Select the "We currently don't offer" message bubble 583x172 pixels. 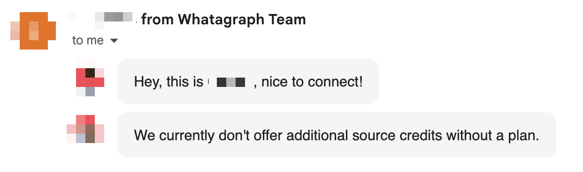tap(337, 135)
